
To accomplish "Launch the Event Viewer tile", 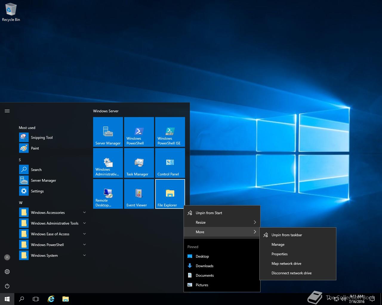I will (139, 194).
